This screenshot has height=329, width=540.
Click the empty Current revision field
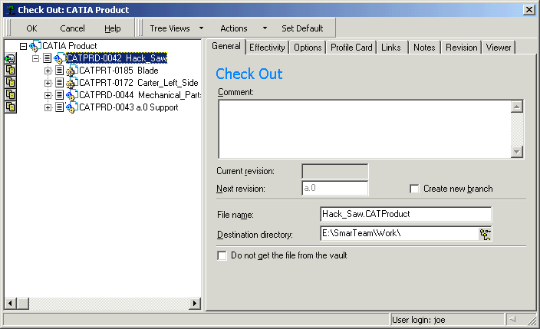[334, 171]
